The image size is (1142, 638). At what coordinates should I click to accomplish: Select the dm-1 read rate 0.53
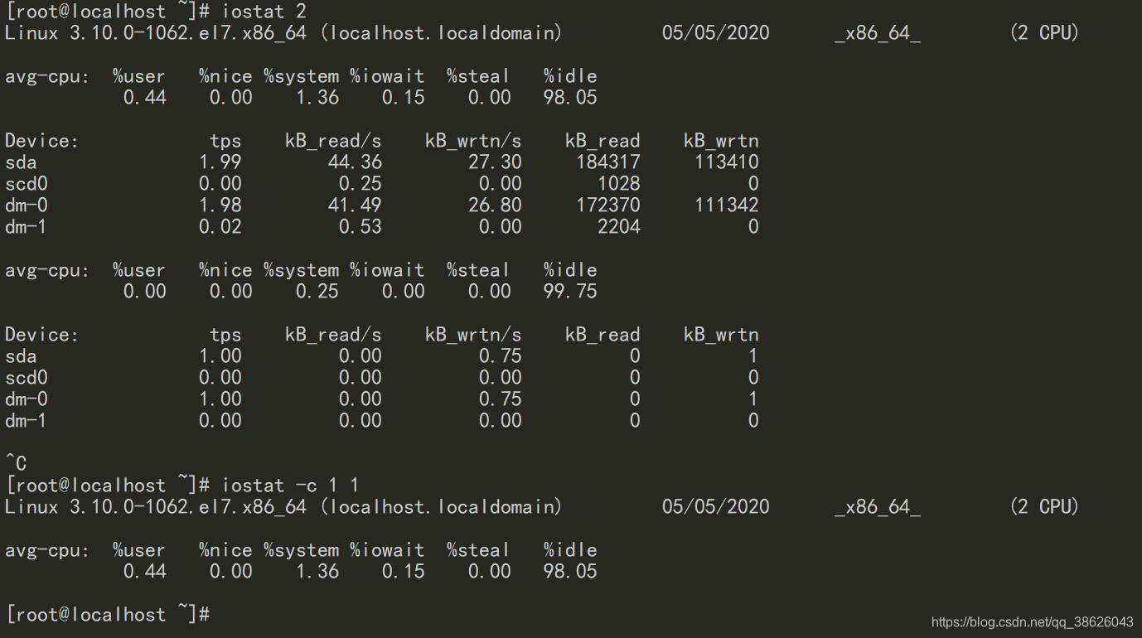tap(361, 227)
